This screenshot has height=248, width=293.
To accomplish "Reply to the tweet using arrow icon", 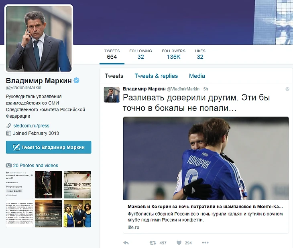I will click(x=126, y=243).
